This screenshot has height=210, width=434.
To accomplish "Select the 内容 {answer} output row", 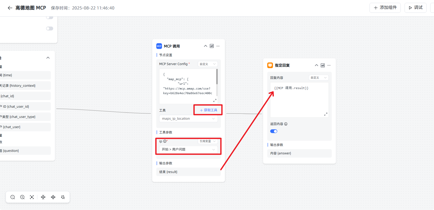I will point(300,153).
